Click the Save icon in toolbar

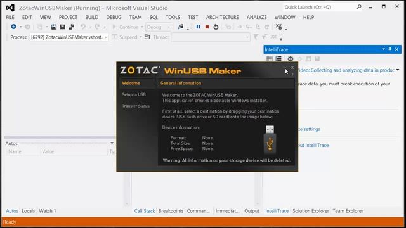point(62,27)
